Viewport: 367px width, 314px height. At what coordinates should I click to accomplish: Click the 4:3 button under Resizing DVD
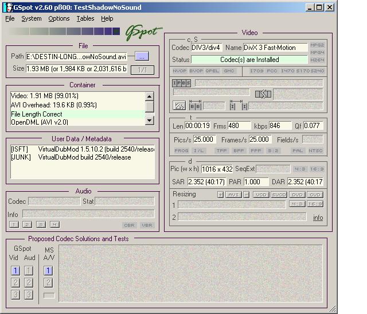click(x=297, y=204)
